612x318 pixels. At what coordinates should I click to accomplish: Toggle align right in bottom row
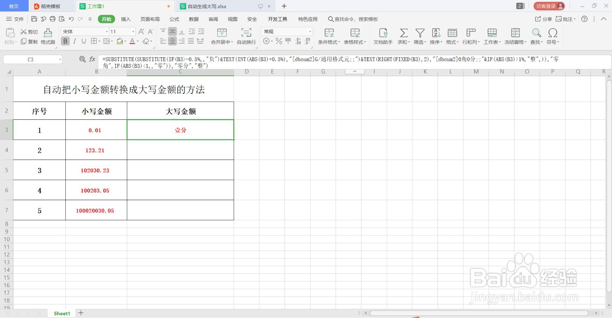(x=182, y=41)
